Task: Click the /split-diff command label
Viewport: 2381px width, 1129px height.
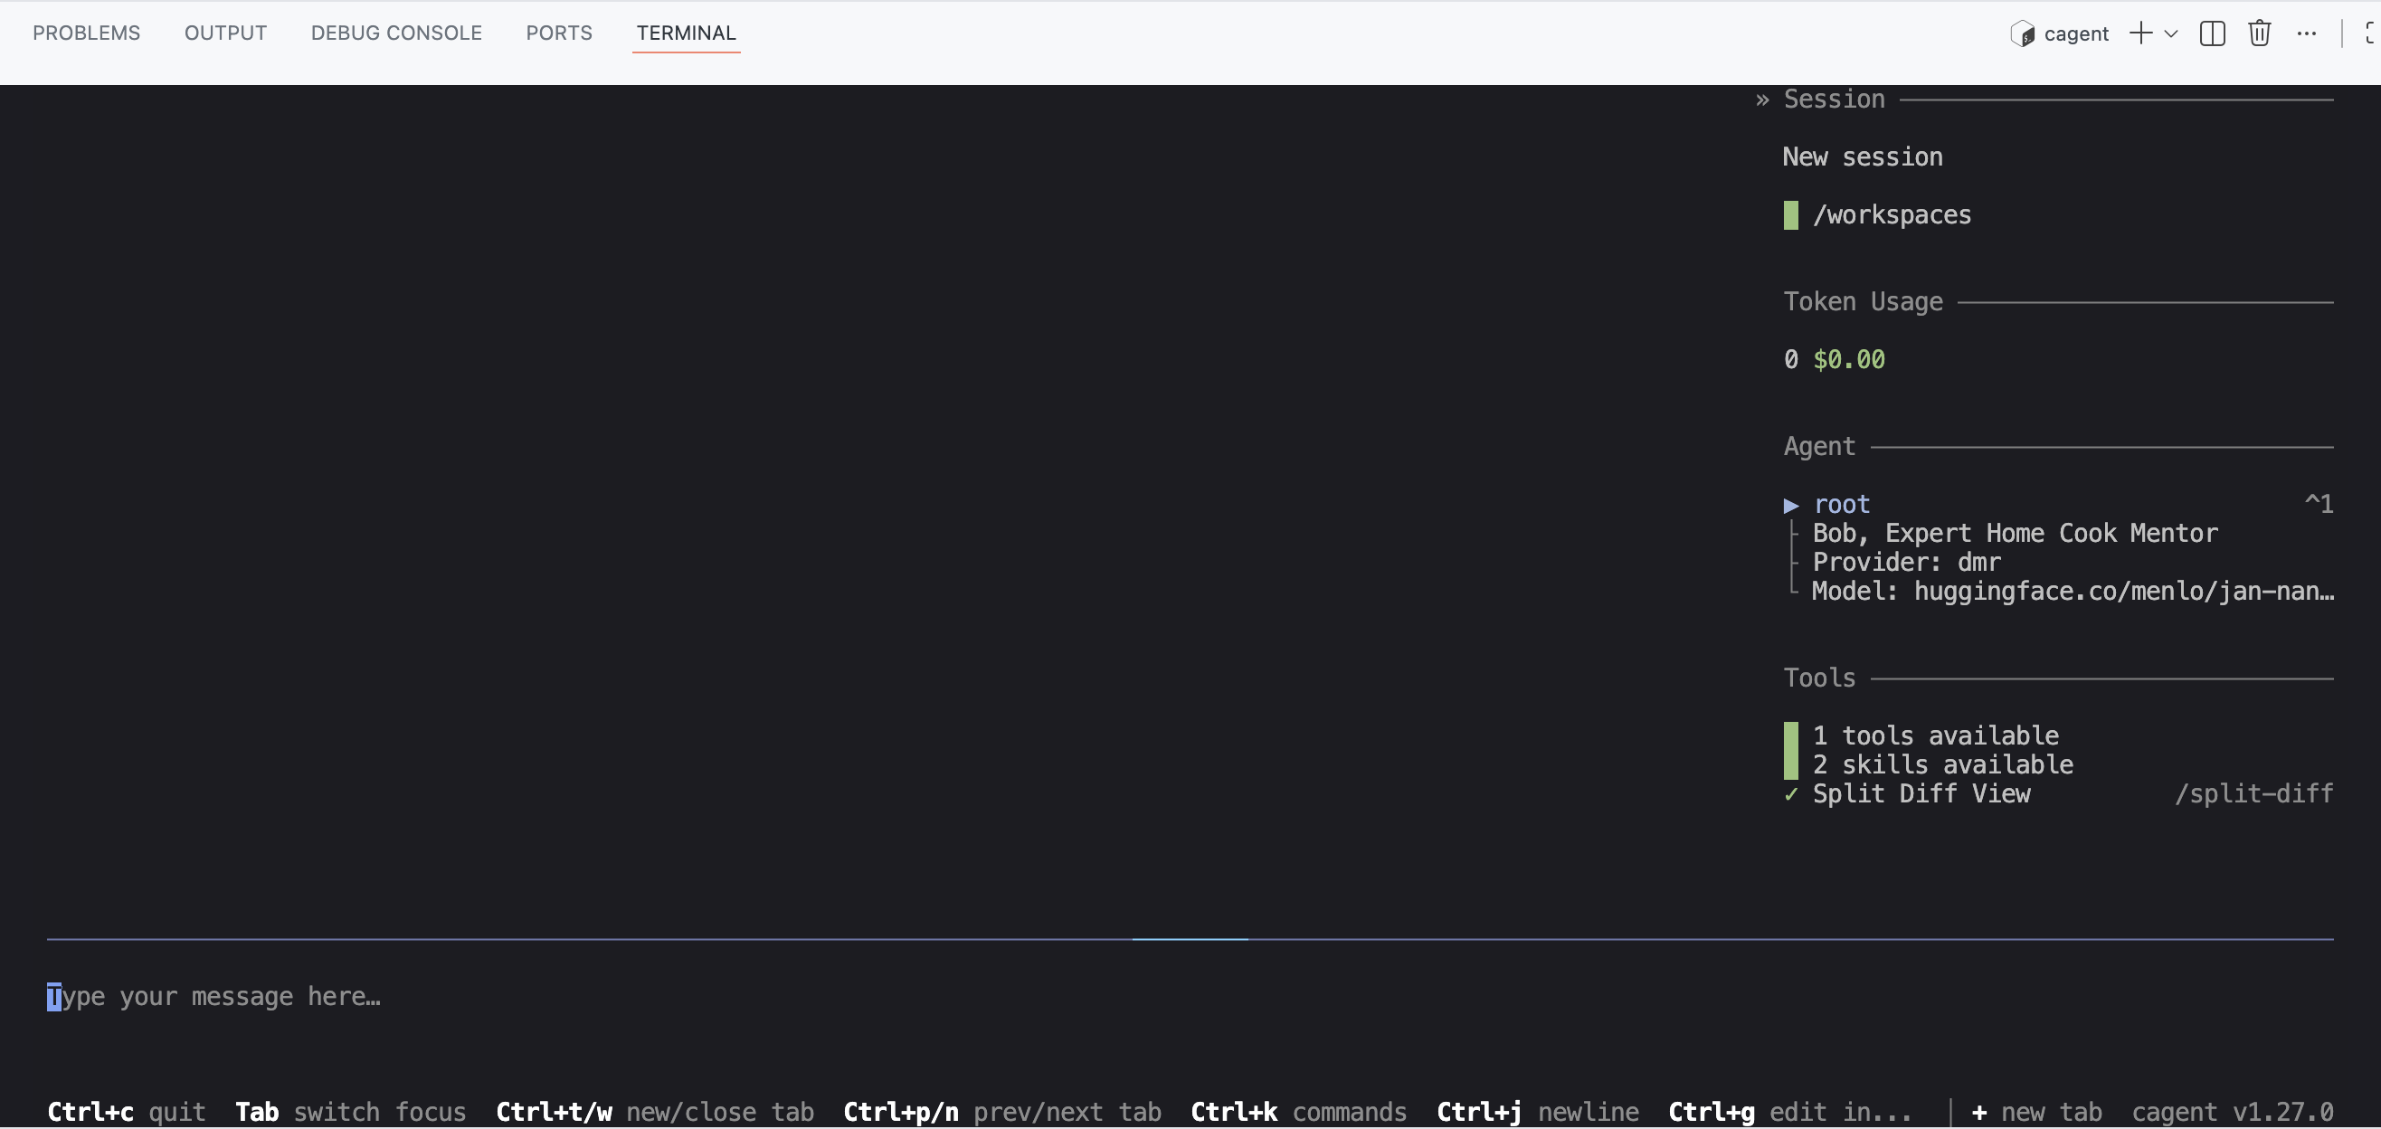Action: point(2253,794)
